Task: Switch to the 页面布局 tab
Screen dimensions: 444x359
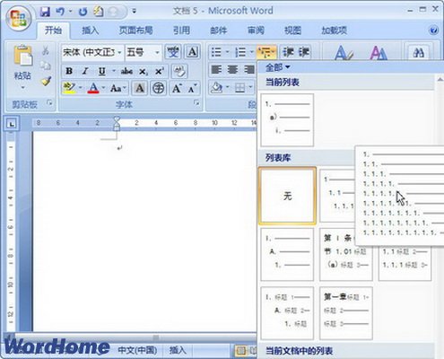Action: pos(135,31)
